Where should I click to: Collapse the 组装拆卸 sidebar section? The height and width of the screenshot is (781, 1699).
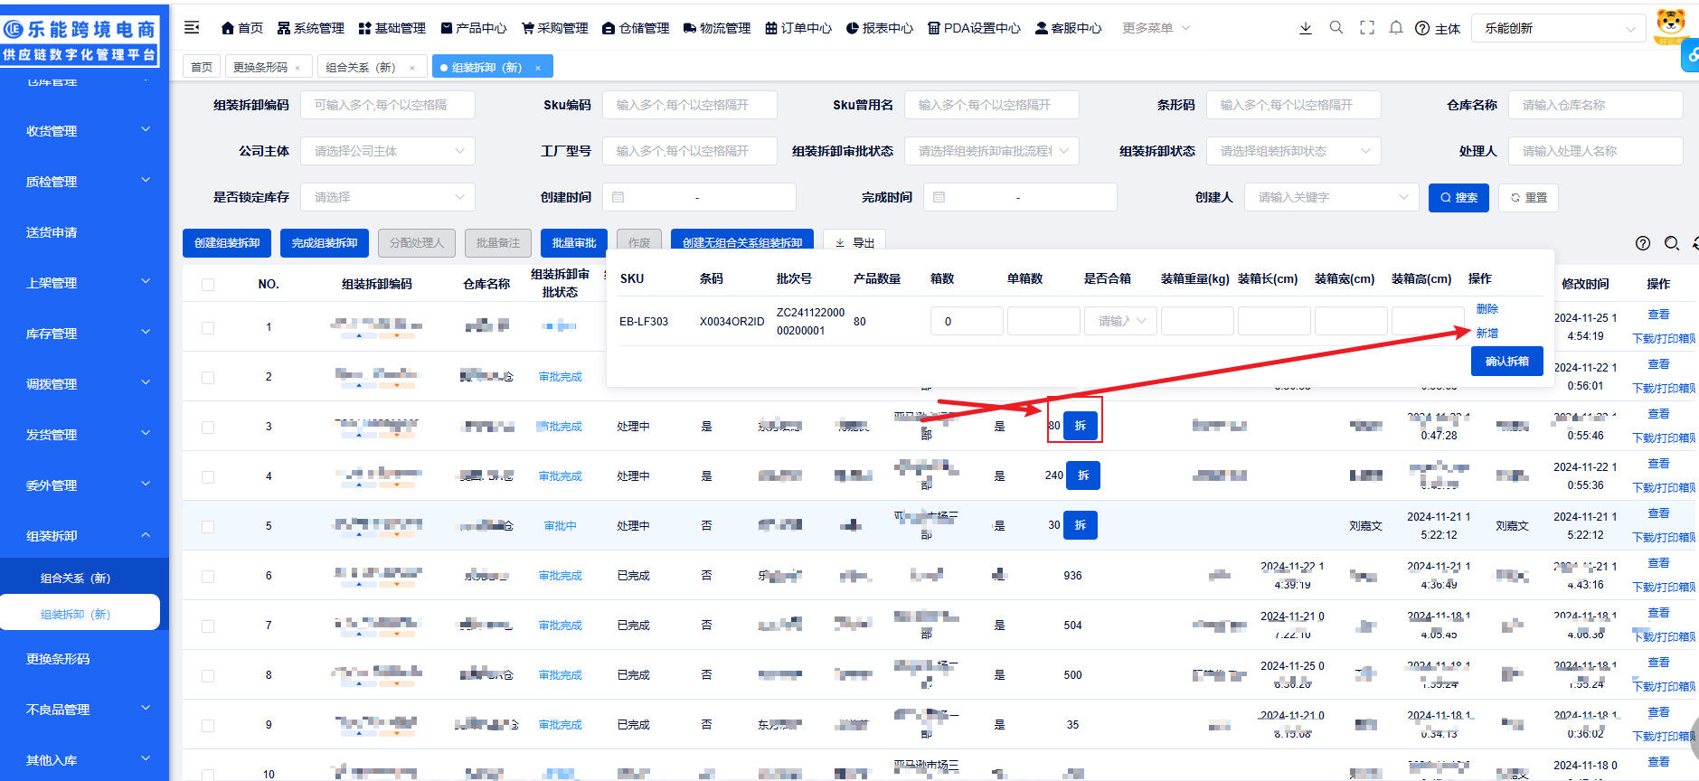pos(85,536)
